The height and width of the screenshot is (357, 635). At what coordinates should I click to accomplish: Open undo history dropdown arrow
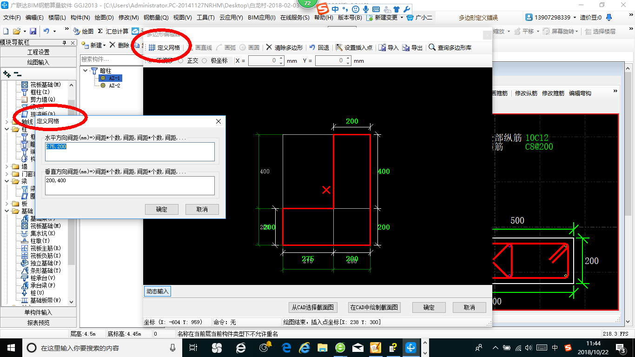(x=54, y=31)
